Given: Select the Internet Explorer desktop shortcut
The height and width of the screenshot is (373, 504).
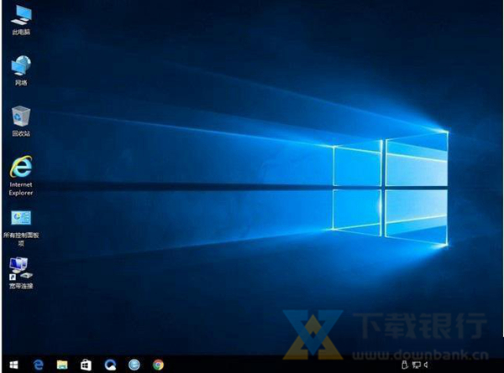Looking at the screenshot, I should pos(21,166).
